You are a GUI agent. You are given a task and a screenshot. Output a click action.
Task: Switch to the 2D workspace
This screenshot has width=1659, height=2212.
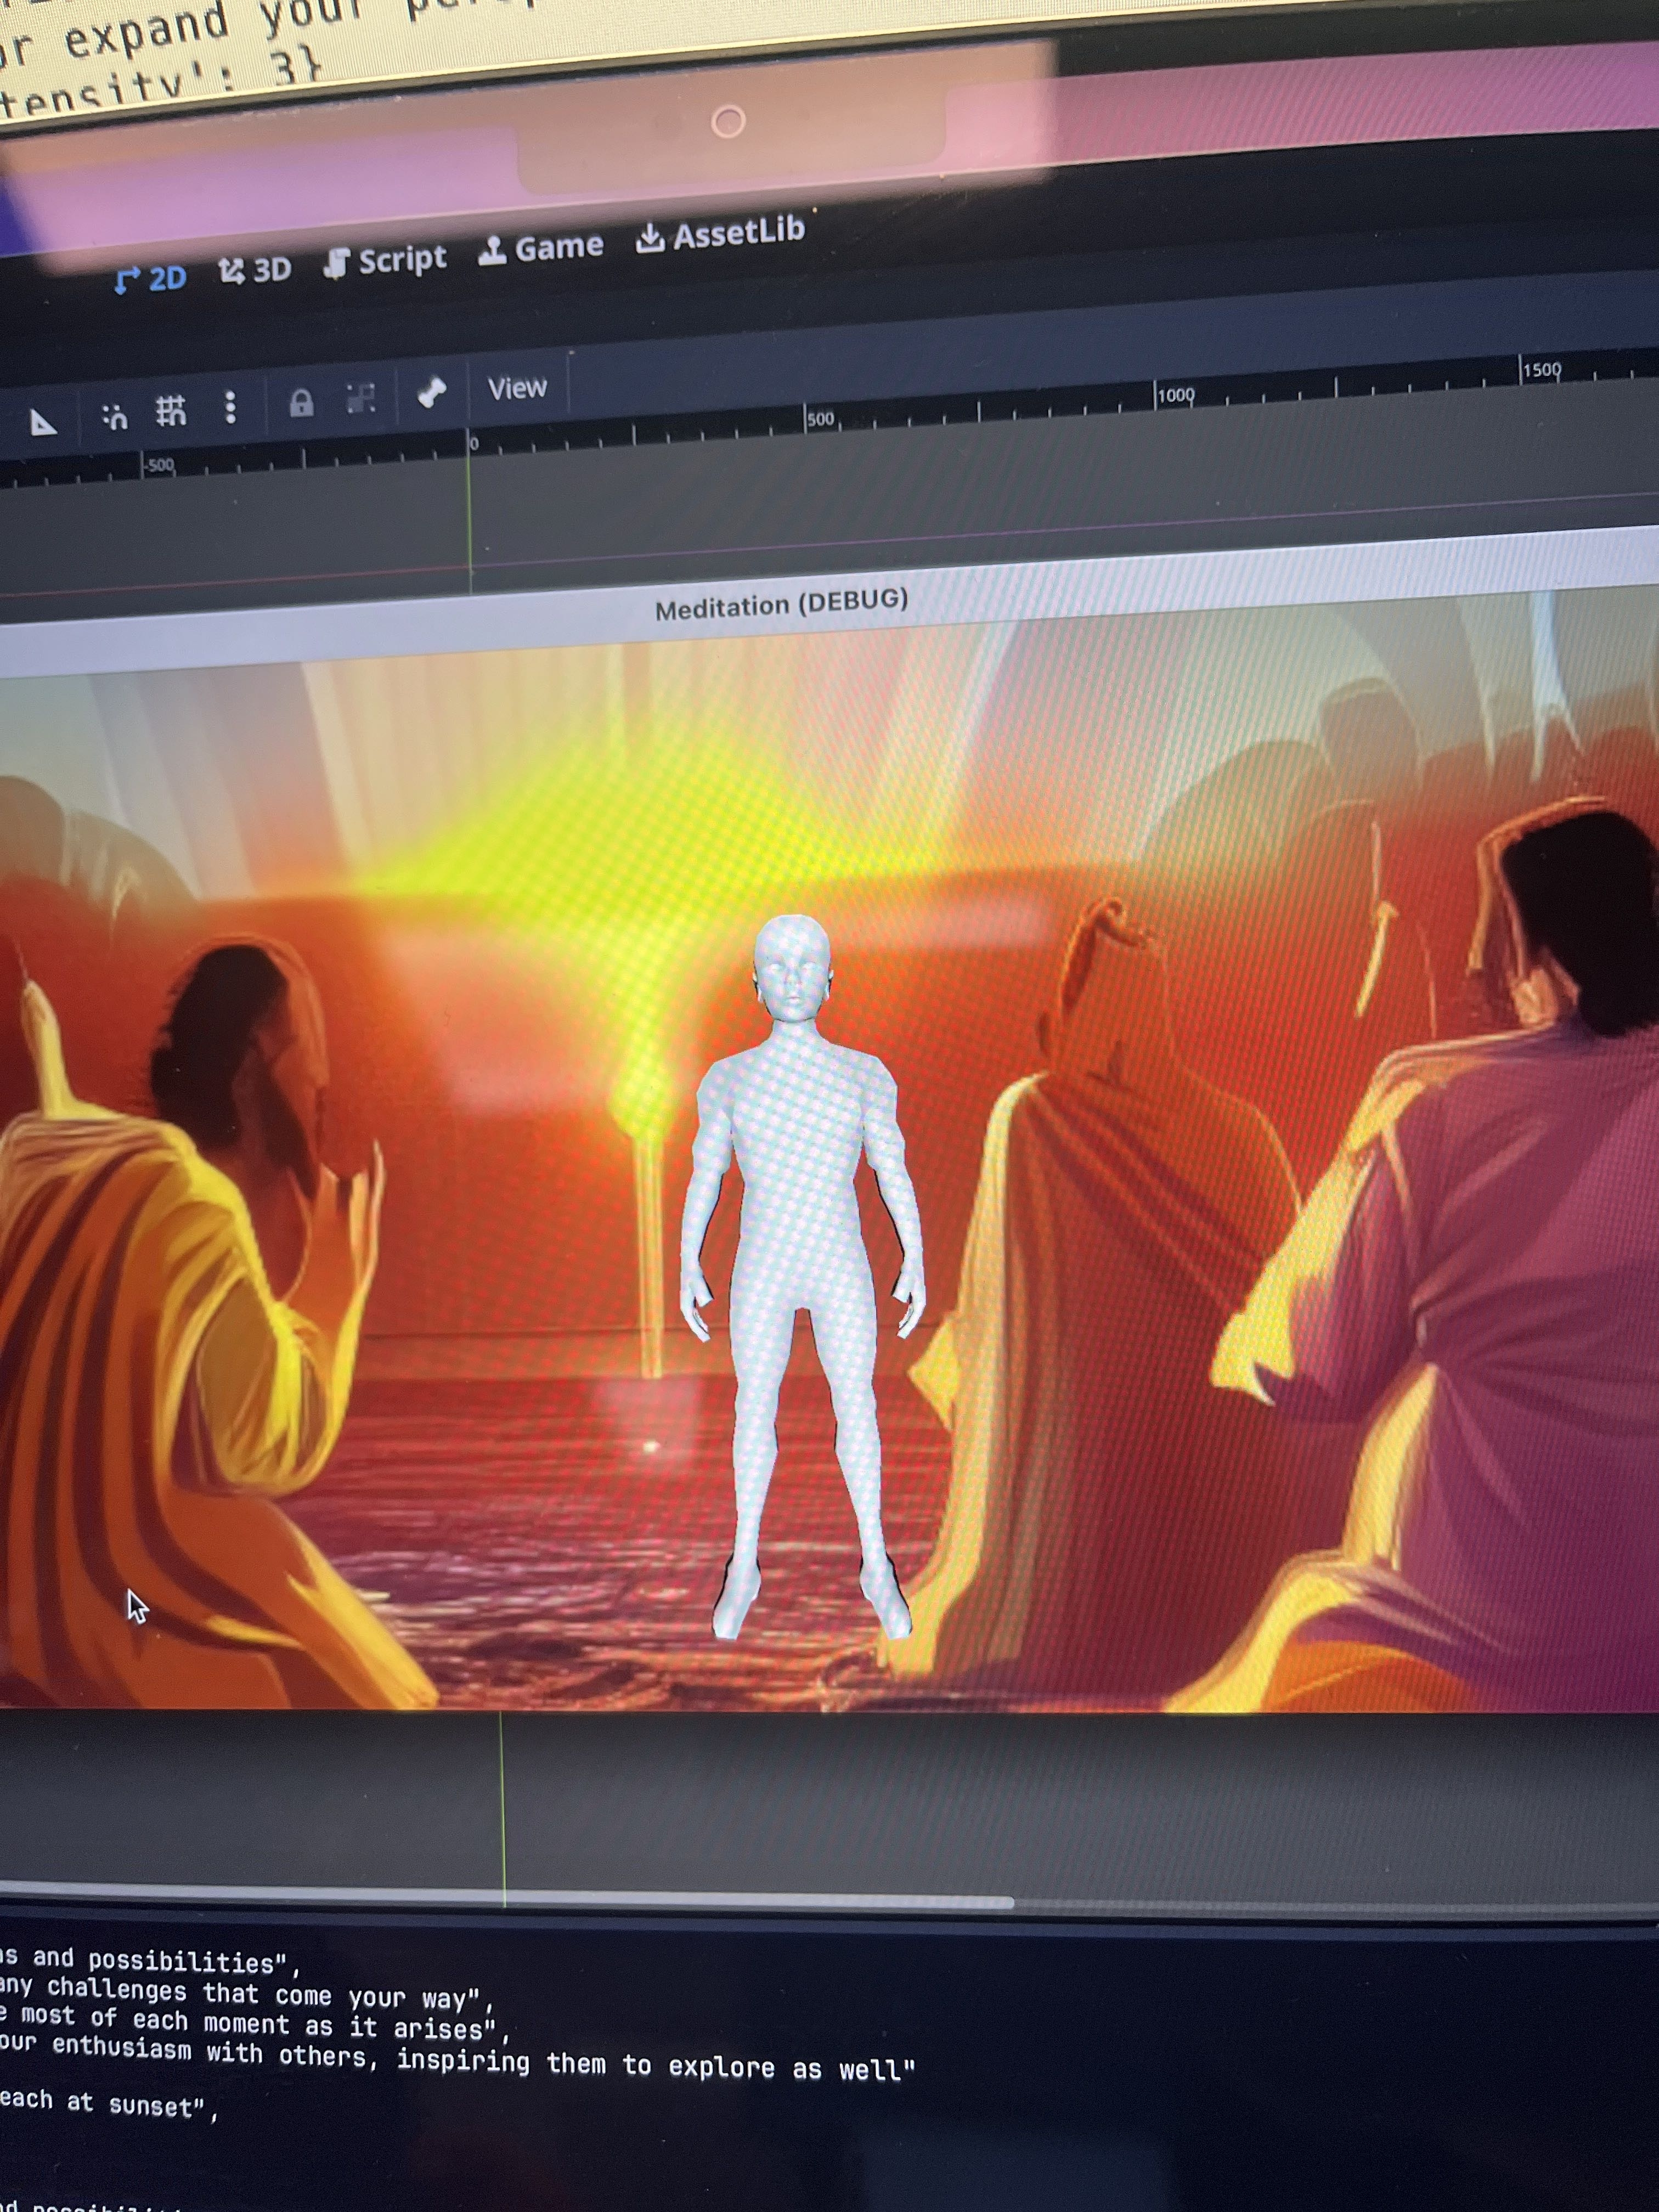point(151,278)
